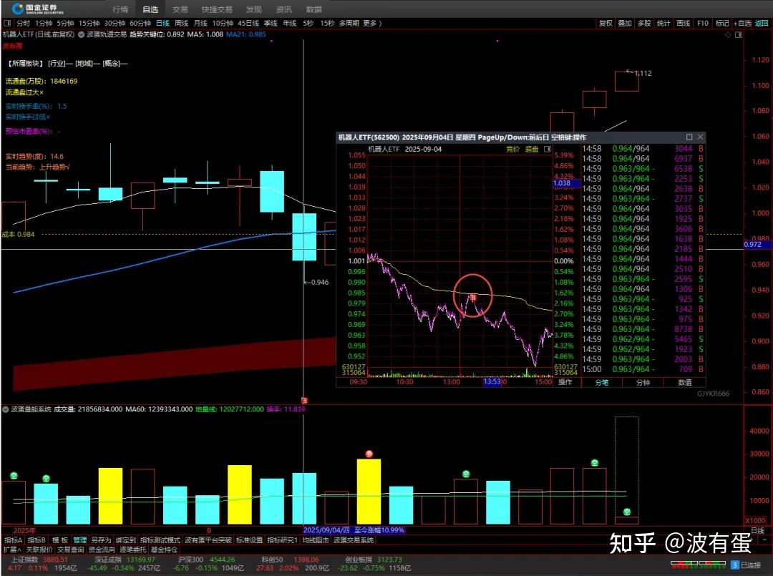Select the 1分钟 period
The height and width of the screenshot is (576, 773).
click(x=44, y=23)
